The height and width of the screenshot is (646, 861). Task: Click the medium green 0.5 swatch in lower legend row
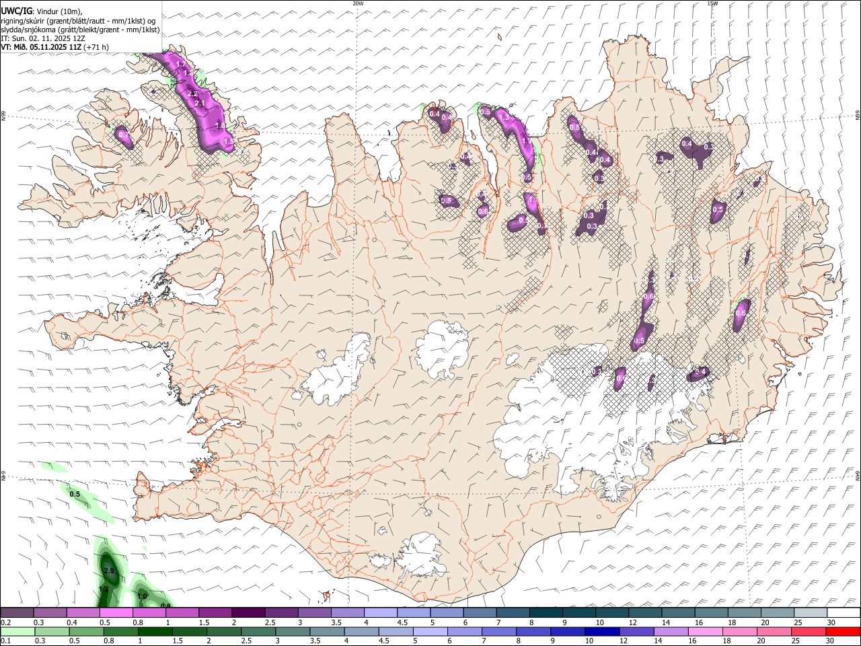click(x=86, y=632)
